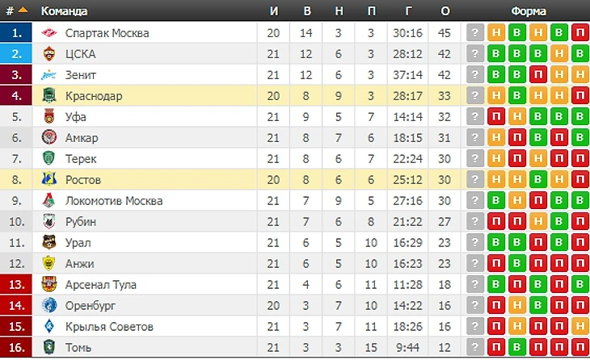Sort by the Г goals column header

tap(407, 11)
